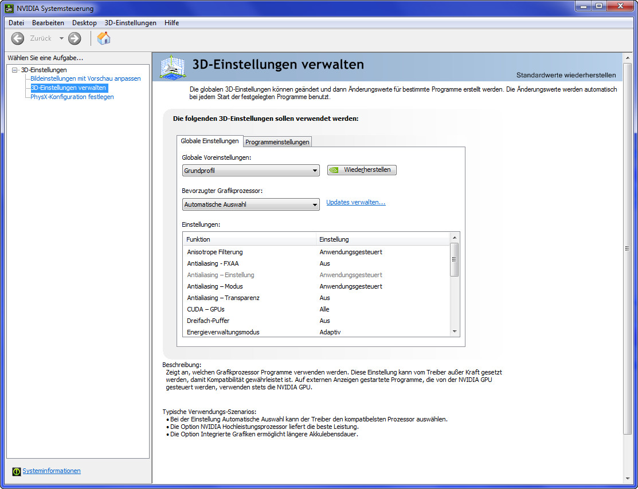This screenshot has width=638, height=489.
Task: Click settings list scroll-down arrow
Action: pos(455,332)
